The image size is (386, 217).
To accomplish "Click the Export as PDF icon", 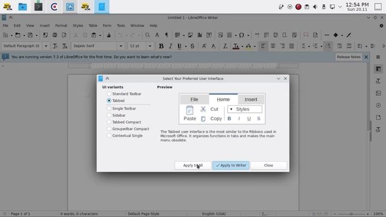I will tap(45, 35).
